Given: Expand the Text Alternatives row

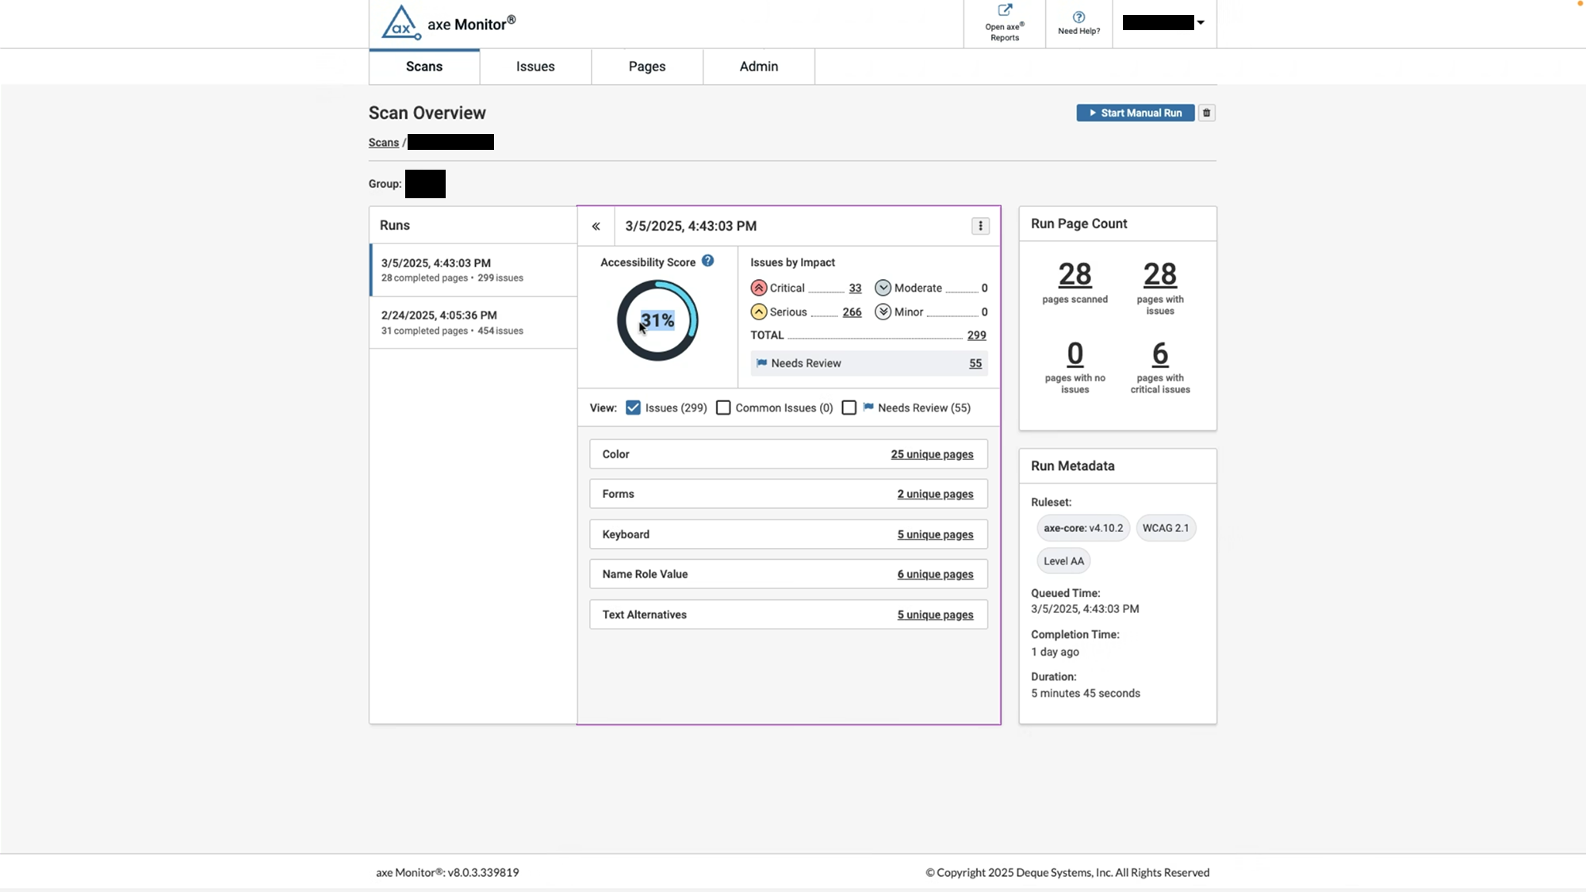Looking at the screenshot, I should click(788, 614).
